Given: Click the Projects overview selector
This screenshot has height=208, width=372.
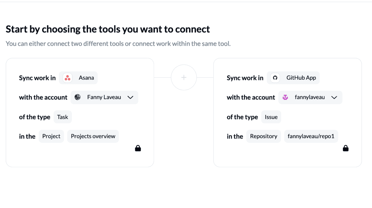Looking at the screenshot, I should click(x=93, y=136).
